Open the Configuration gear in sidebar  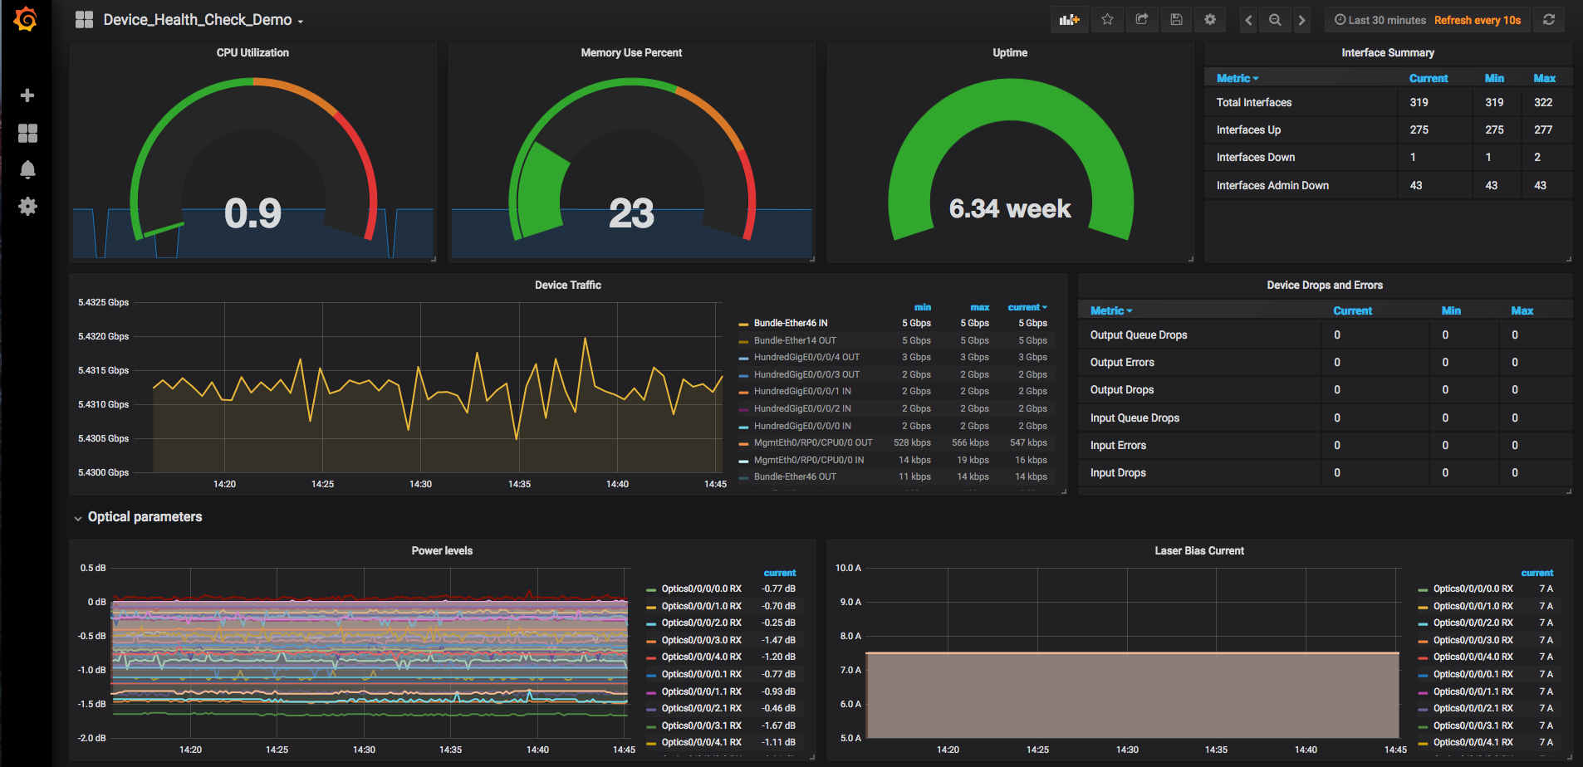tap(27, 206)
